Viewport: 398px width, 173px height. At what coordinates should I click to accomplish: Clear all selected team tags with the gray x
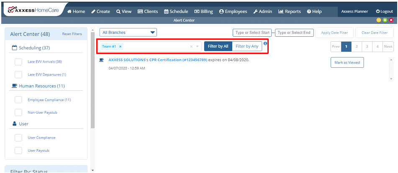pos(191,46)
